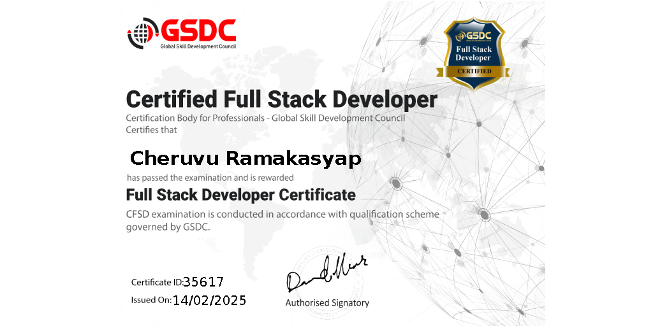Click 'Global Skill Development Council' under the logo
This screenshot has width=653, height=326.
pyautogui.click(x=198, y=46)
